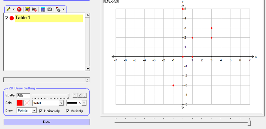This screenshot has width=266, height=129.
Task: Open the pencil tool dropdown arrow
Action: pyautogui.click(x=14, y=9)
